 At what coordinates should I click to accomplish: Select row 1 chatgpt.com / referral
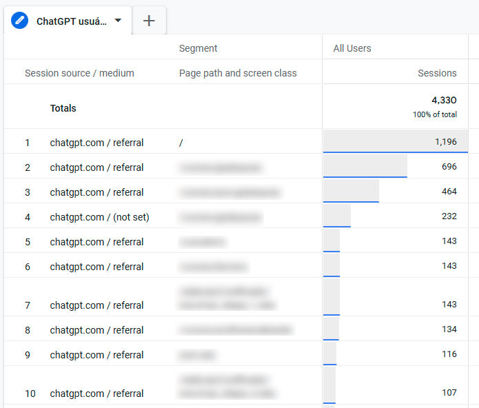pos(96,143)
